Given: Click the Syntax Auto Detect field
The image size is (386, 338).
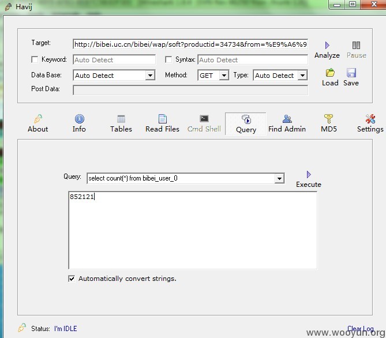Looking at the screenshot, I should (253, 60).
